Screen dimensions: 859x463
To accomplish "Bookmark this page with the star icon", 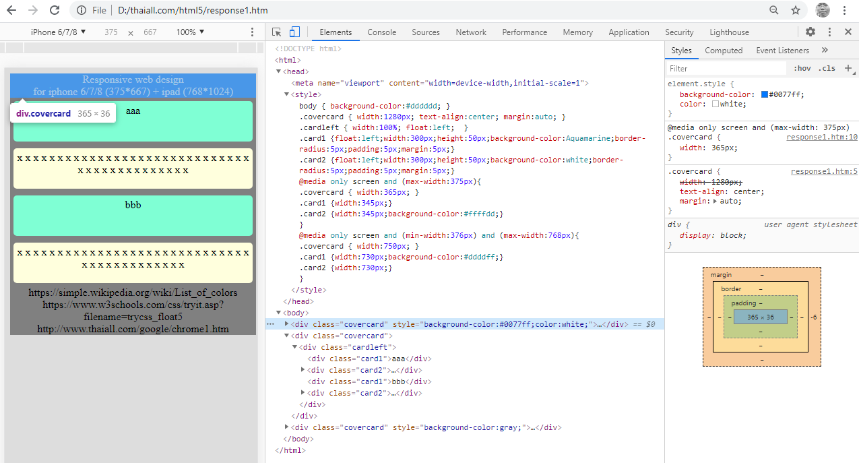I will pos(796,10).
